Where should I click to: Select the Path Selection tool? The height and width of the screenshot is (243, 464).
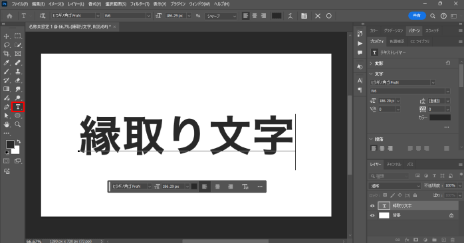tap(6, 116)
